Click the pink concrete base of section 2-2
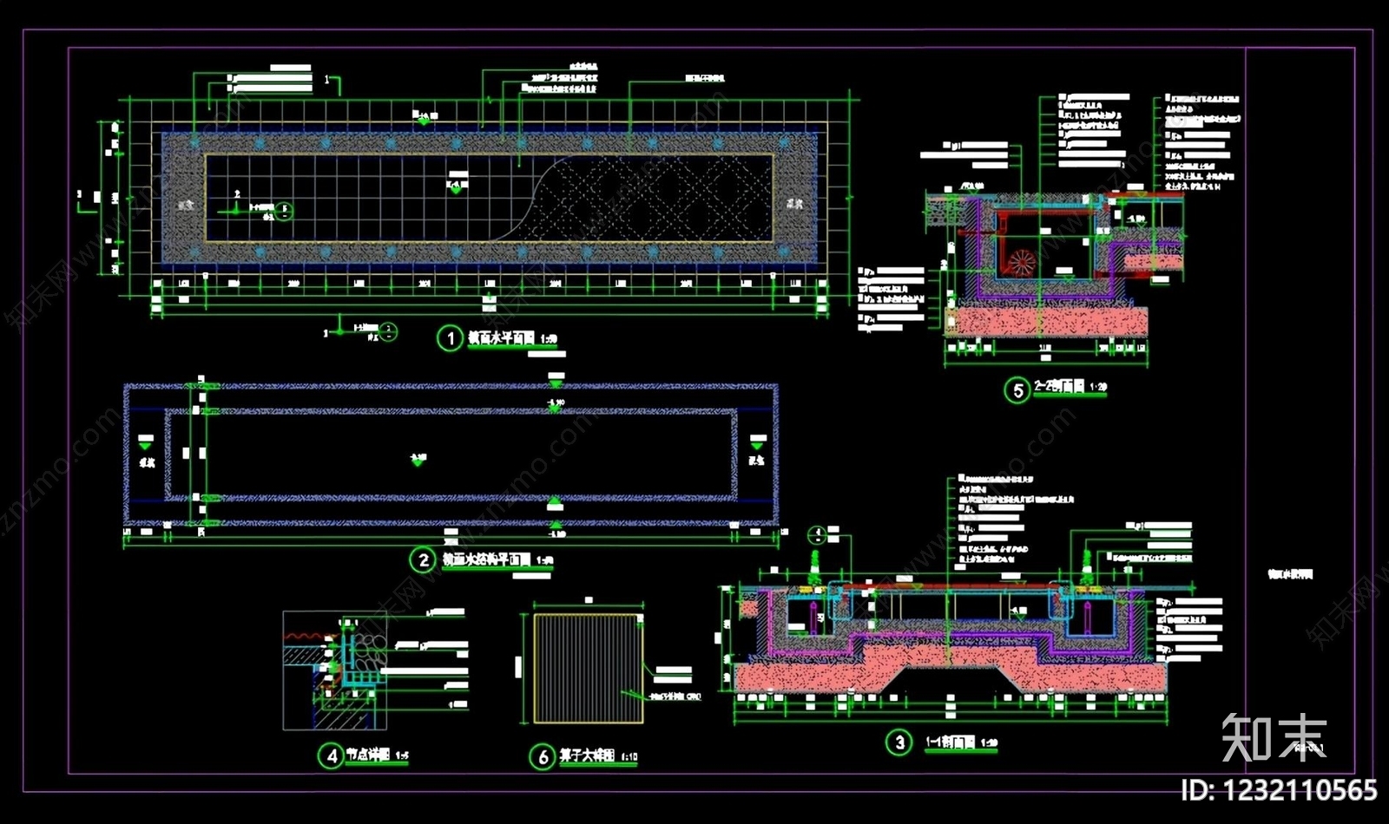Image resolution: width=1389 pixels, height=824 pixels. coord(1045,322)
